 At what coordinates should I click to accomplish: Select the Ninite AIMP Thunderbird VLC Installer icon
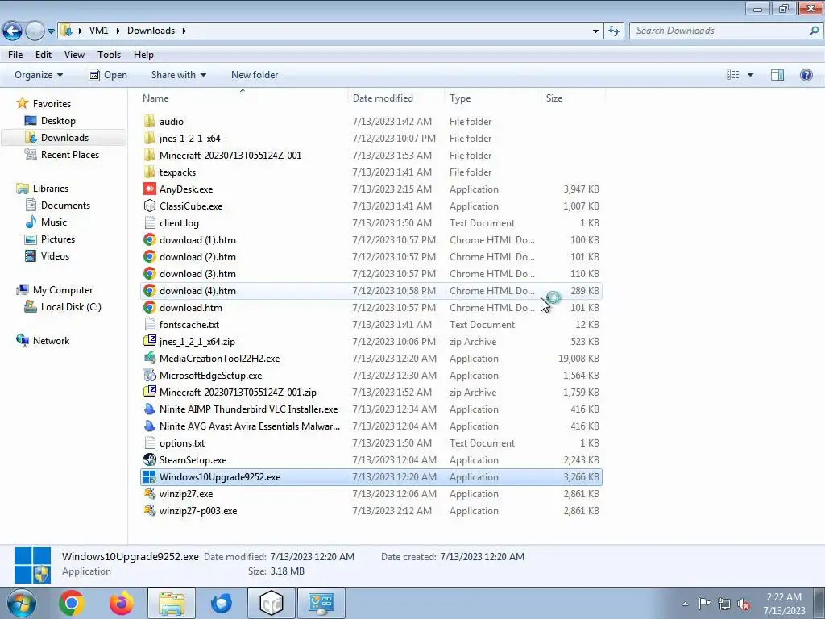tap(149, 409)
